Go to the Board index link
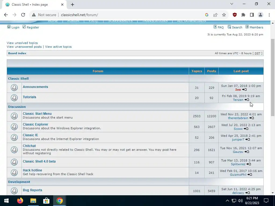Image resolution: width=275 pixels, height=206 pixels. coord(17,53)
